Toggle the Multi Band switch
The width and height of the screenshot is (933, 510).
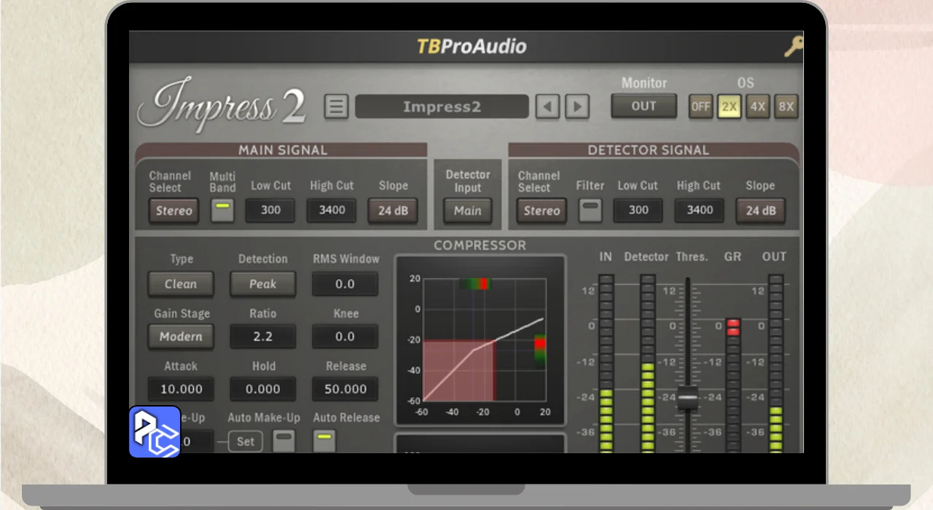222,211
